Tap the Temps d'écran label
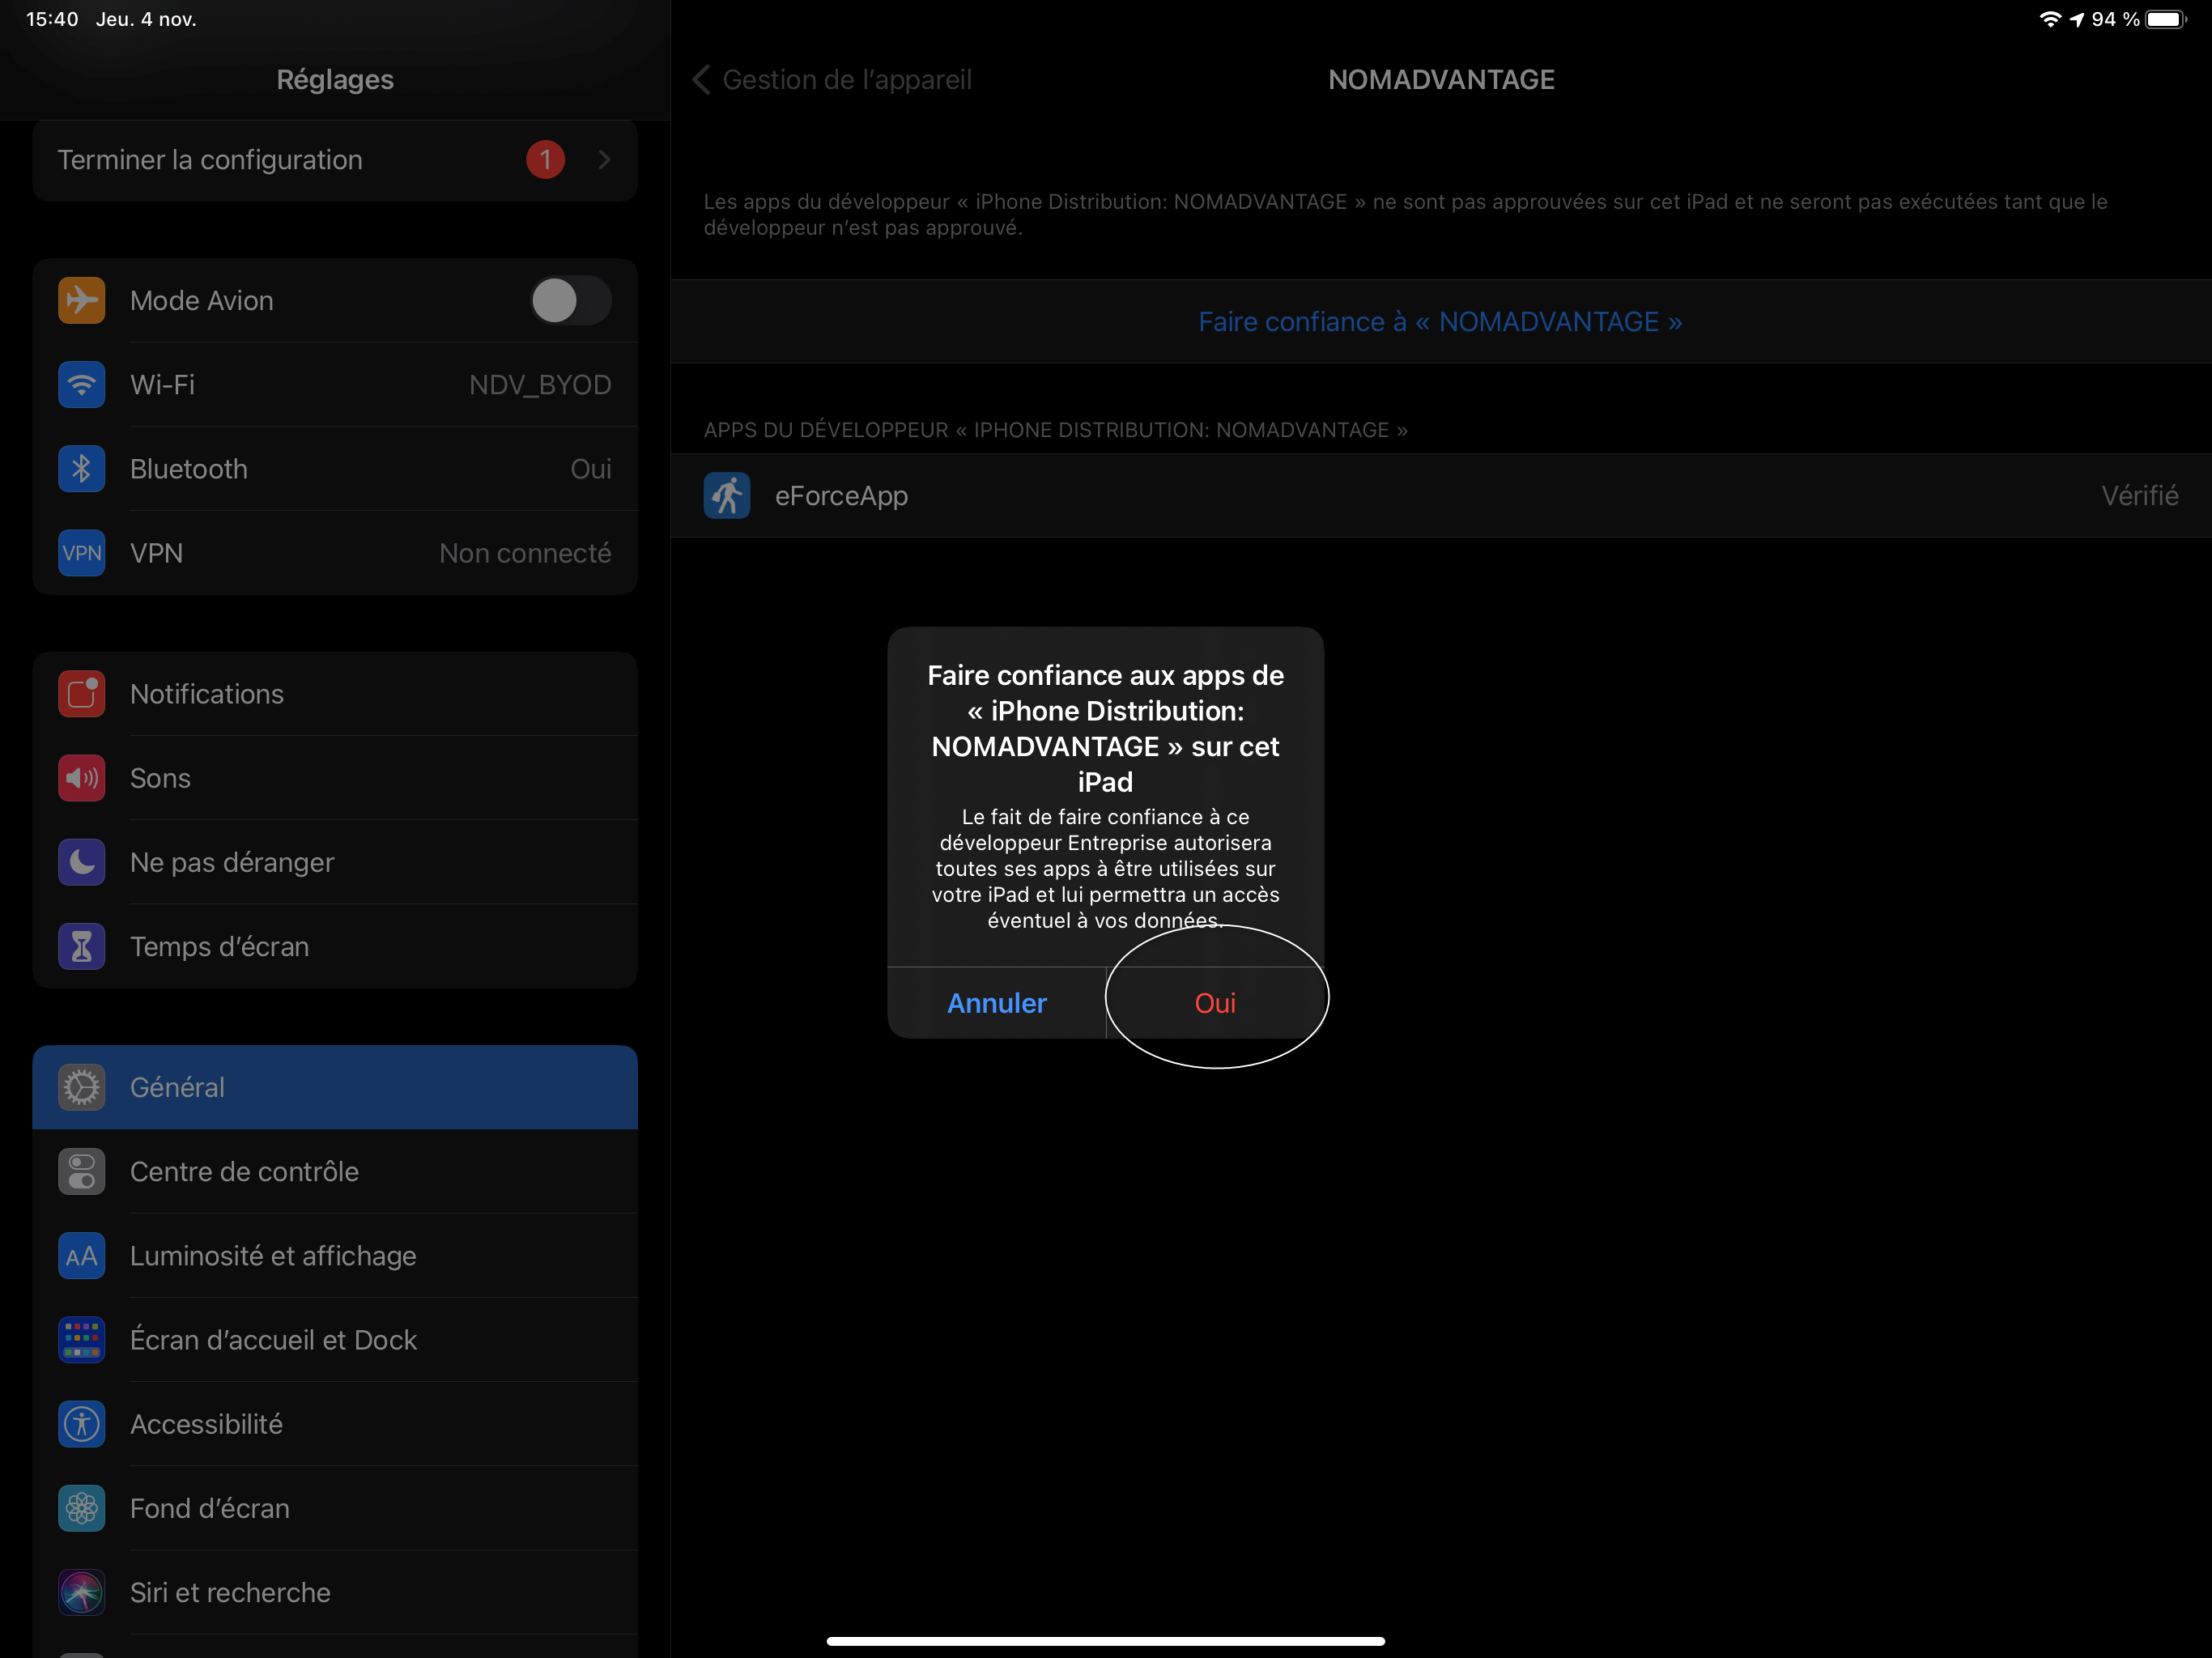2212x1658 pixels. (219, 946)
